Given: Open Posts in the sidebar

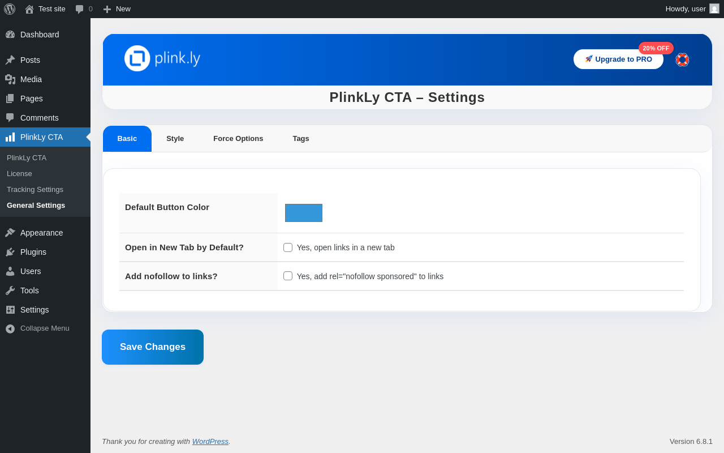Looking at the screenshot, I should 30,60.
